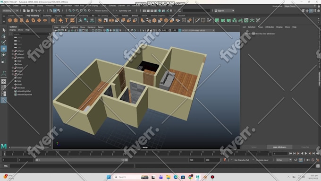Toggle the Attribute Editor status line icon

311,11
